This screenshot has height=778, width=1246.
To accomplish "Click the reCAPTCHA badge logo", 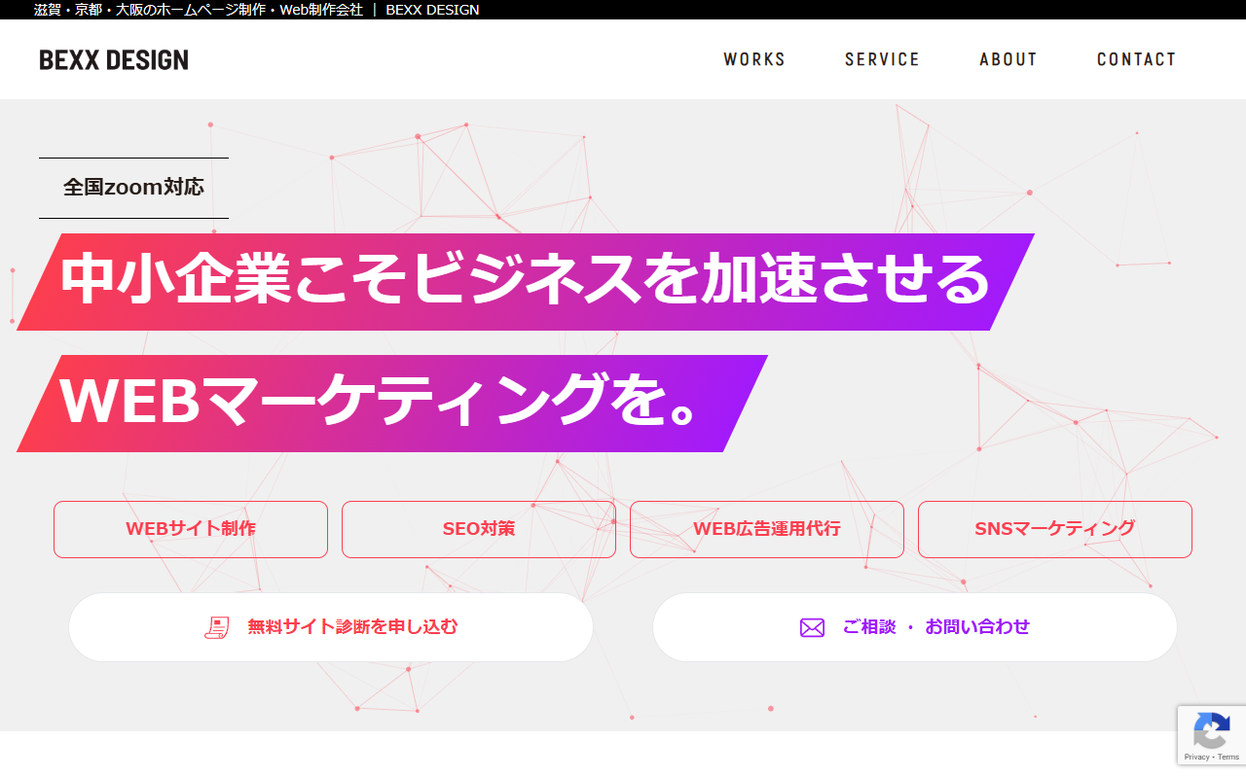I will (1212, 729).
